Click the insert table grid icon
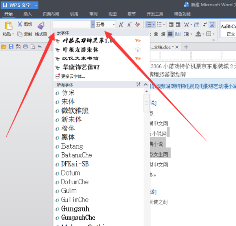The height and width of the screenshot is (226, 236). click(197, 24)
